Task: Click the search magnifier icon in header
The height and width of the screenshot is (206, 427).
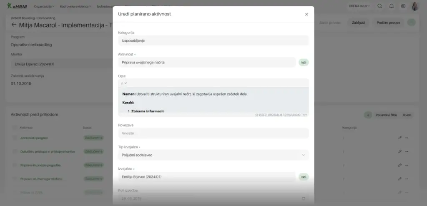Action: pyautogui.click(x=380, y=6)
